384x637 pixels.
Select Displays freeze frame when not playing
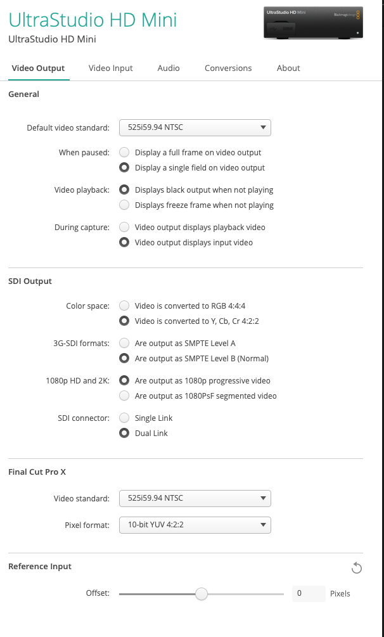tap(124, 205)
